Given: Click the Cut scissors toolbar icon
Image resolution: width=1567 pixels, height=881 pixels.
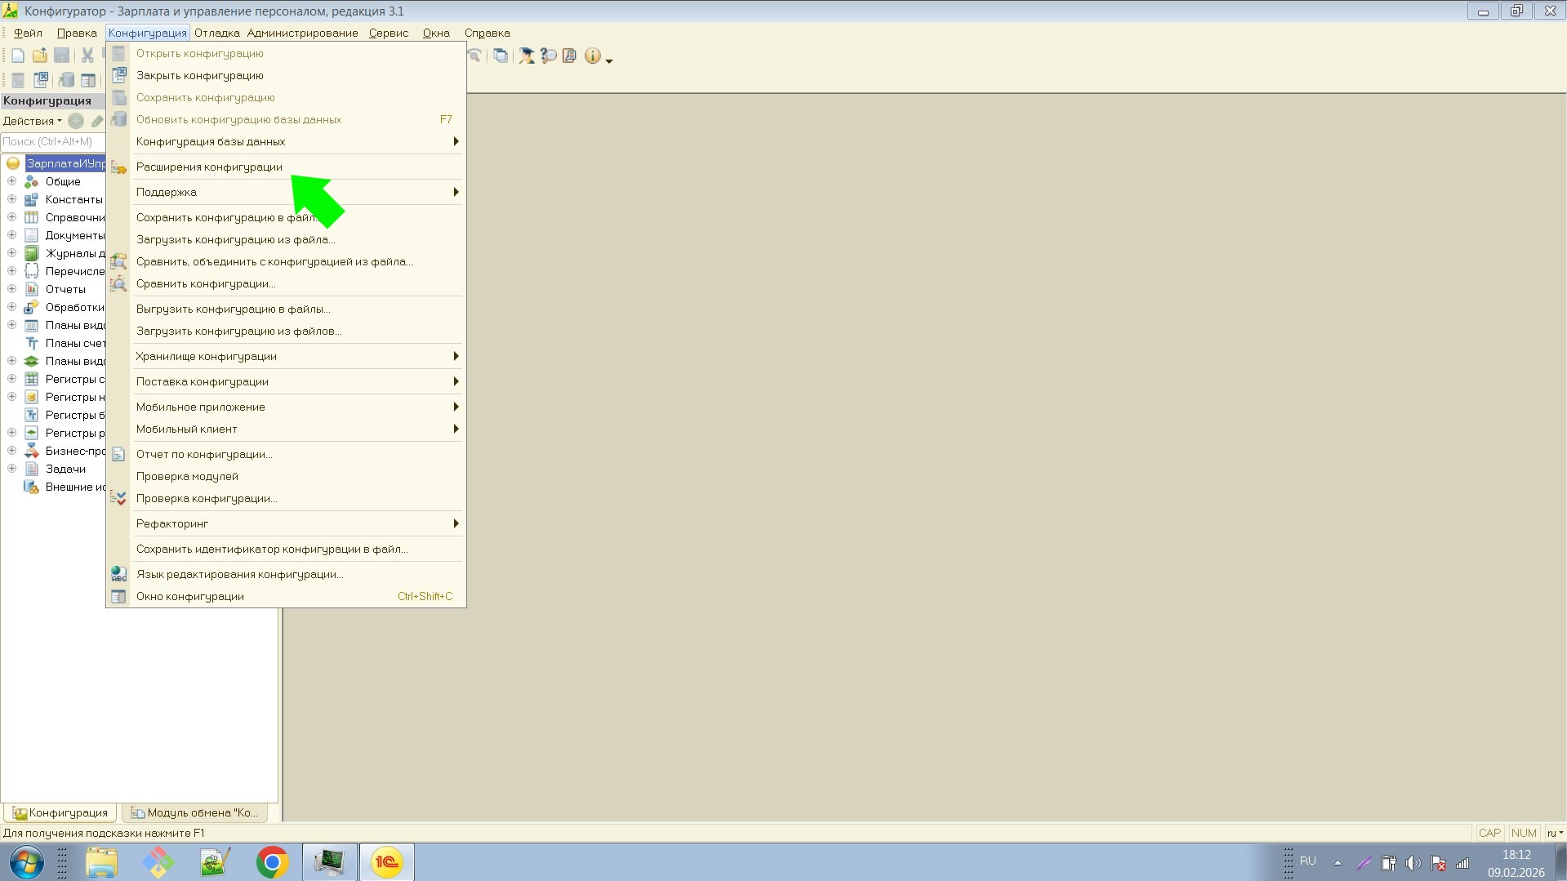Looking at the screenshot, I should click(87, 56).
